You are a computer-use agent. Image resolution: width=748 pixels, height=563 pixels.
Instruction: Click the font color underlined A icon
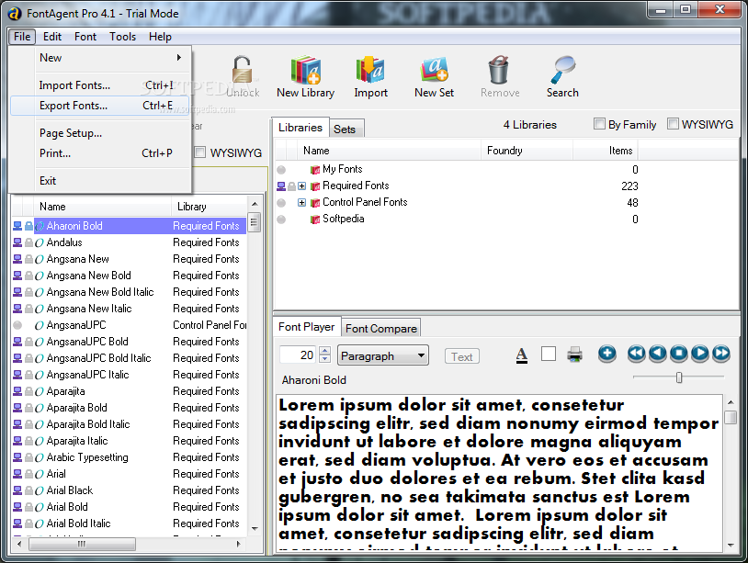(522, 355)
